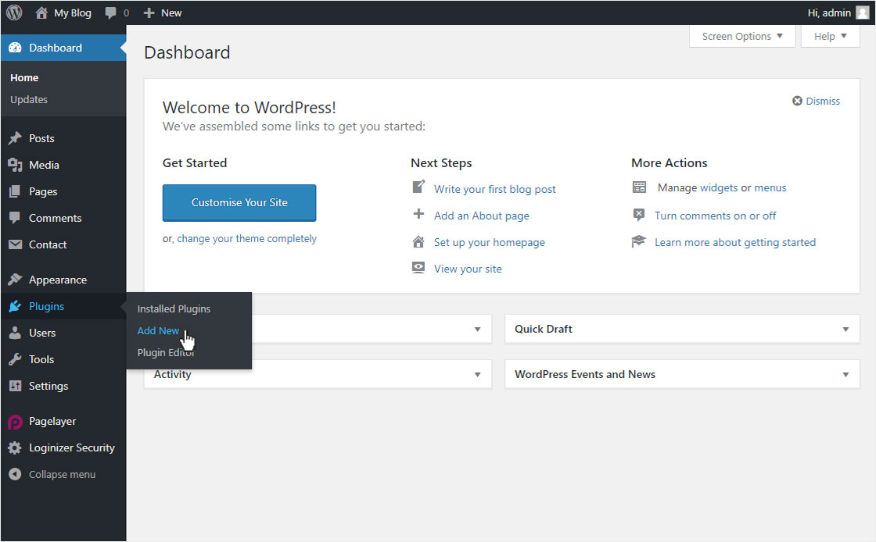
Task: Click the Tools wrench icon
Action: pyautogui.click(x=15, y=359)
